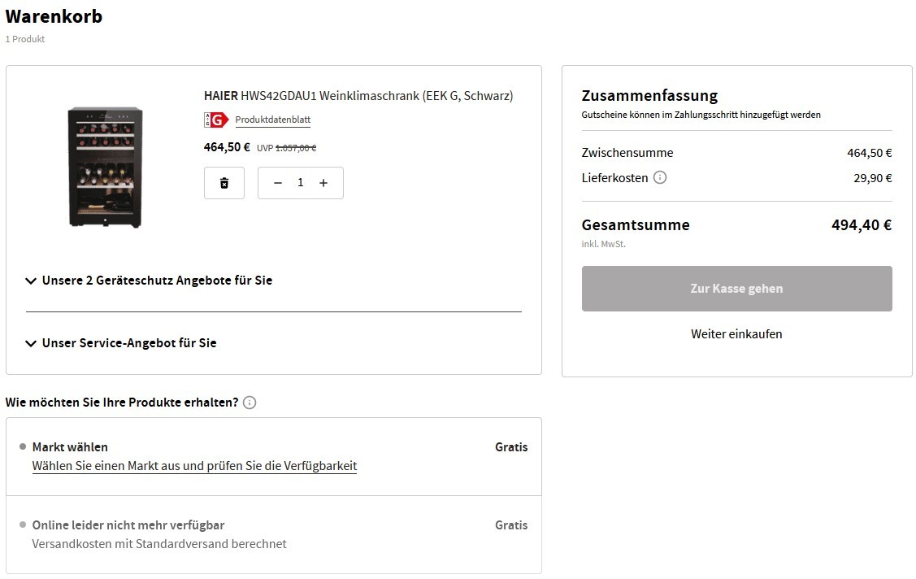The height and width of the screenshot is (579, 916).
Task: Select the Online leider nicht mehr verfügbar option
Action: click(x=23, y=525)
